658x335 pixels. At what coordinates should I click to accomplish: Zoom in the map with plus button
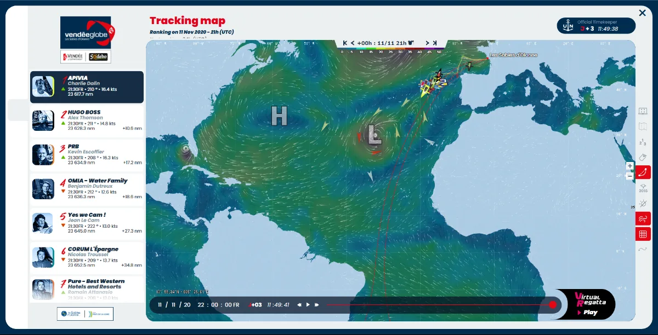click(630, 166)
